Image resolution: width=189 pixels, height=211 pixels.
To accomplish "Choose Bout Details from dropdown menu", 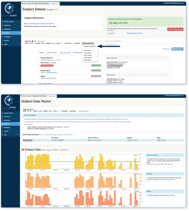I will tap(87, 50).
